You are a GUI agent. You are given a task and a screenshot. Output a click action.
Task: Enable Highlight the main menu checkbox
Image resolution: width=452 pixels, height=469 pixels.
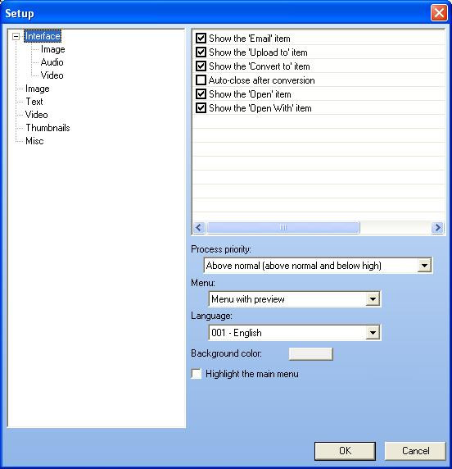(197, 374)
